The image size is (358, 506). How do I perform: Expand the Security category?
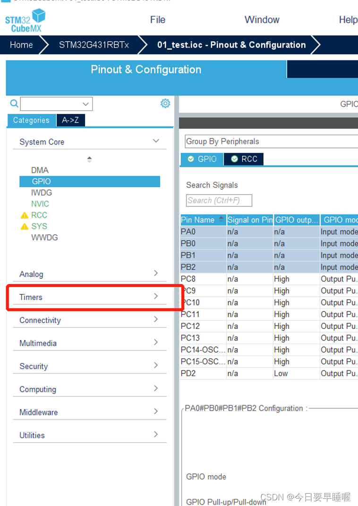(x=156, y=365)
